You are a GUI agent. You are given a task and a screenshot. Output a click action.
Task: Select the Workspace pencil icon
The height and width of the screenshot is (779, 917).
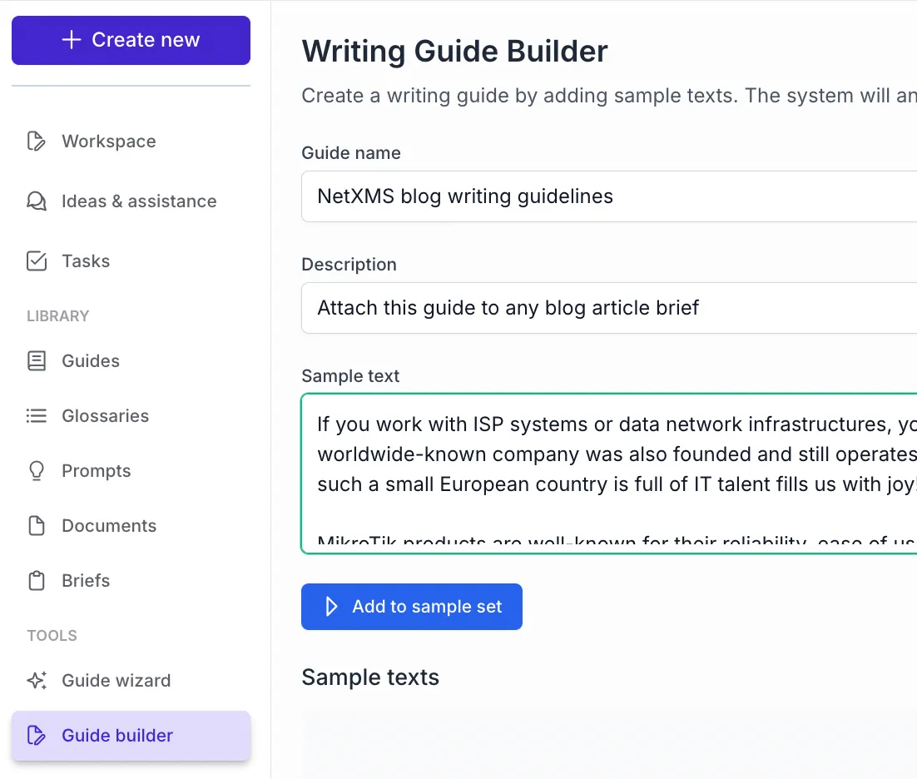37,141
